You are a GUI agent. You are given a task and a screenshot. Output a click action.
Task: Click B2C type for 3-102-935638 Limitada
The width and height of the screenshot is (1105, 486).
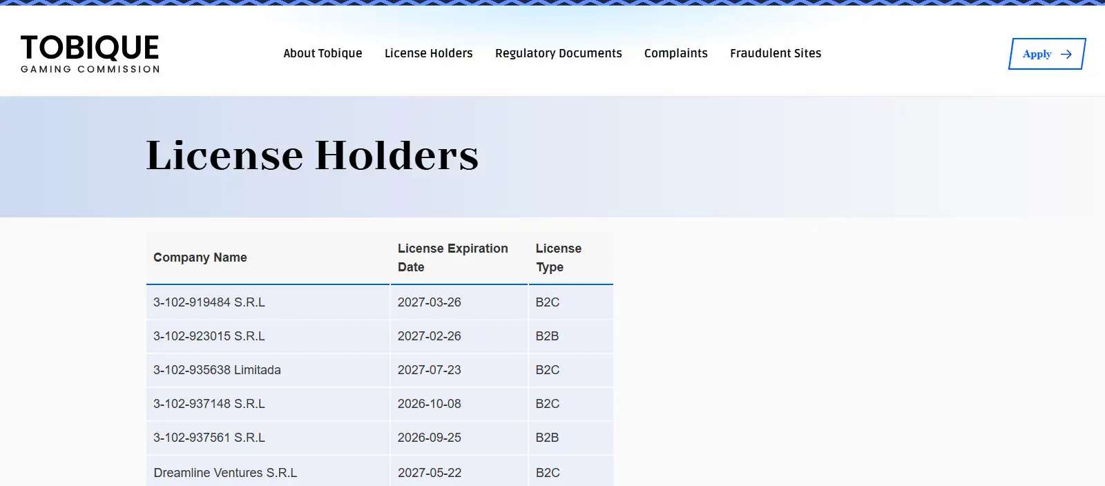tap(548, 370)
